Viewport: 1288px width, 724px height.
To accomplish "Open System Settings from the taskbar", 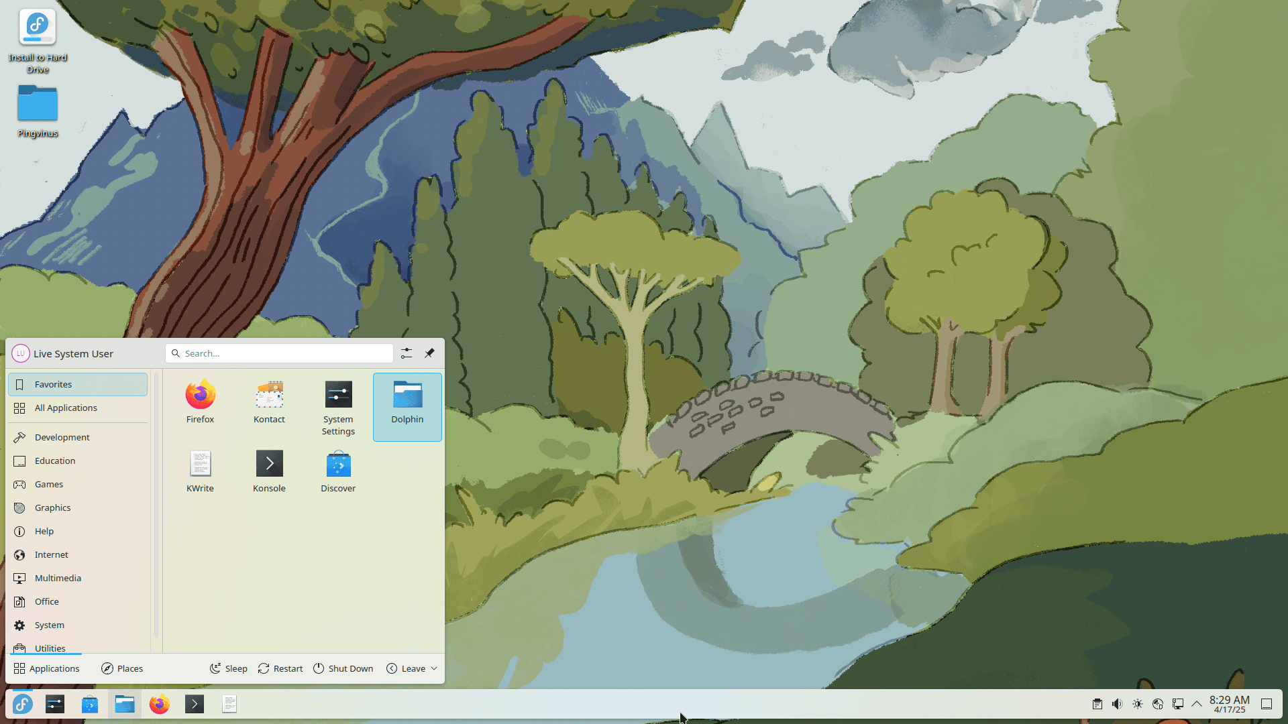I will pyautogui.click(x=55, y=704).
